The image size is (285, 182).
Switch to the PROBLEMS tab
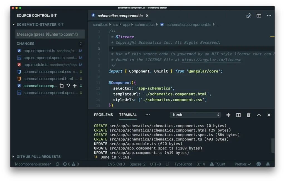103,115
